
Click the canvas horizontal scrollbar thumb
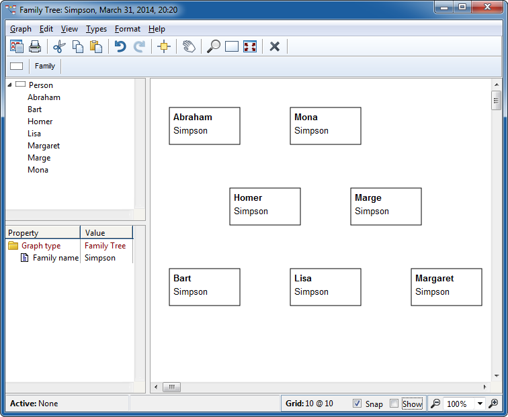click(172, 387)
